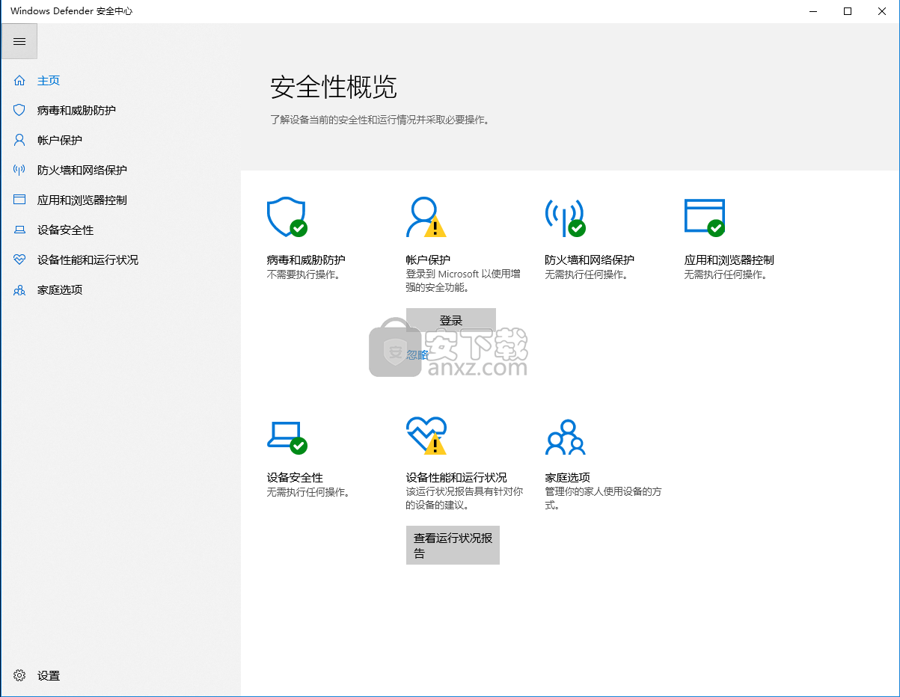Click the 帐户保护 tile title
This screenshot has height=697, width=900.
coord(428,260)
